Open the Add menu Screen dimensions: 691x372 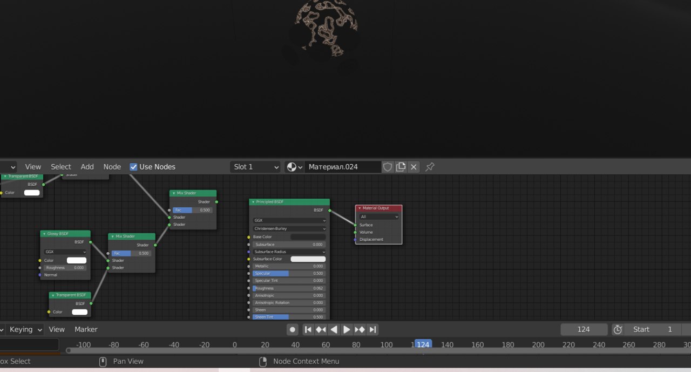(87, 167)
